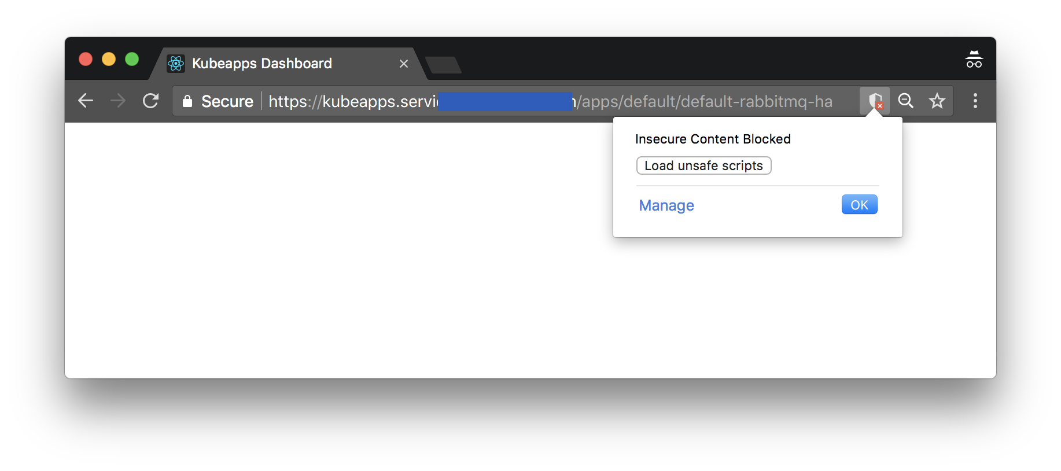Click the red x badge on the shield
The image size is (1061, 471).
(x=879, y=105)
